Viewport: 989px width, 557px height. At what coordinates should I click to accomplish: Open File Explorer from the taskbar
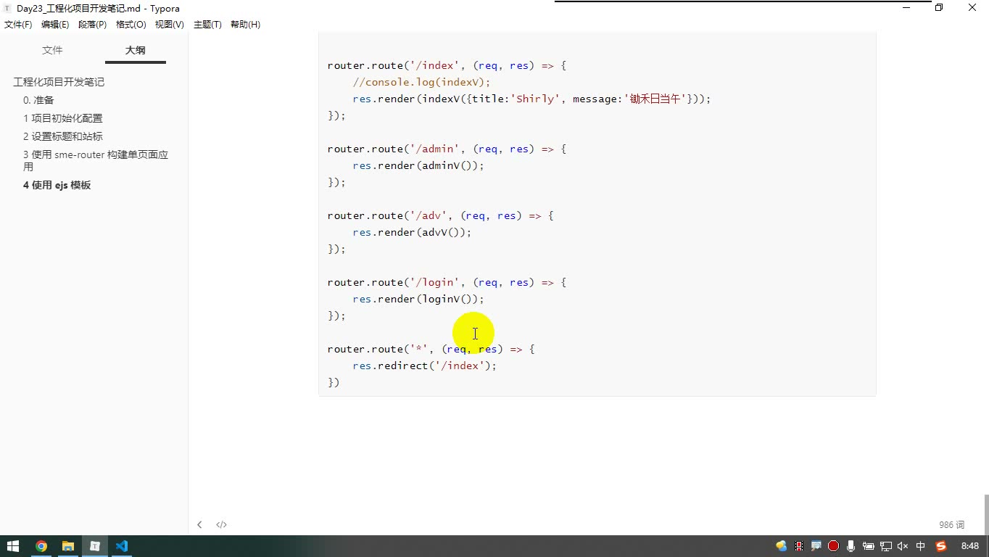[68, 546]
